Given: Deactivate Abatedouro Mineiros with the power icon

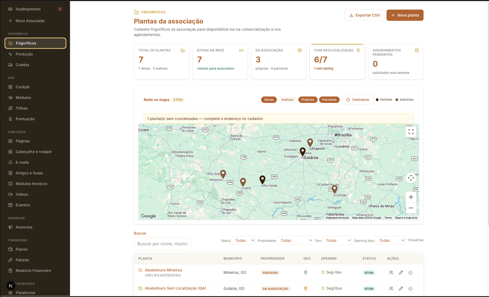Looking at the screenshot, I should point(410,273).
